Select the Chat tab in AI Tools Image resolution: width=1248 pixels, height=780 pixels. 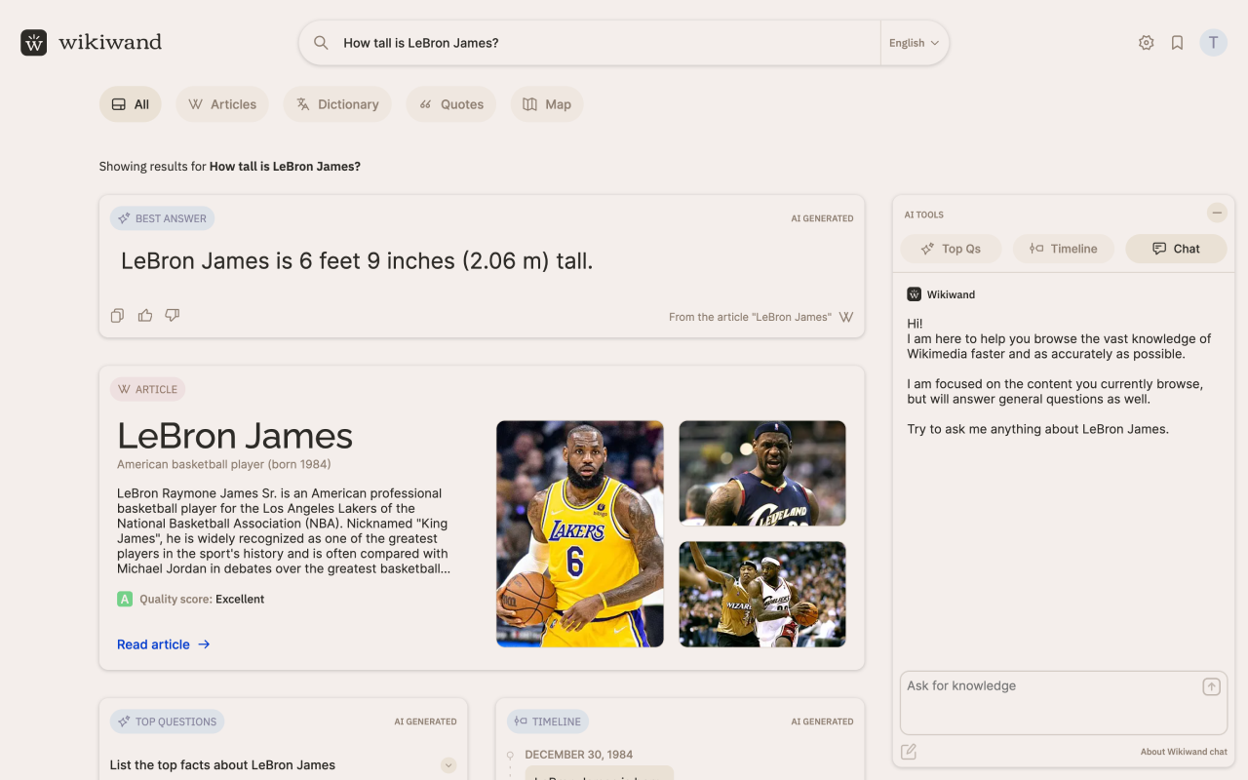point(1176,249)
